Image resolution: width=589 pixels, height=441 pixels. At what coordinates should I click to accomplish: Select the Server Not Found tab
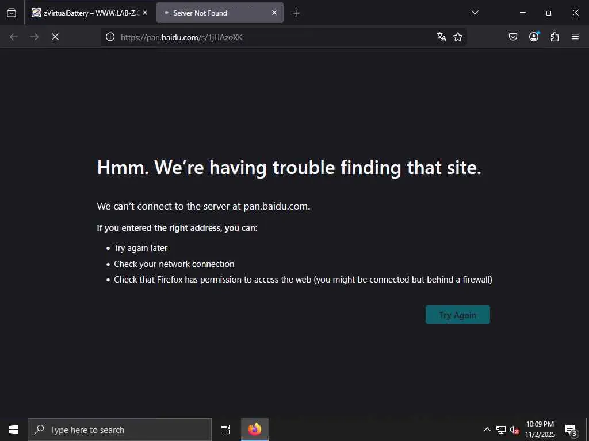(220, 13)
